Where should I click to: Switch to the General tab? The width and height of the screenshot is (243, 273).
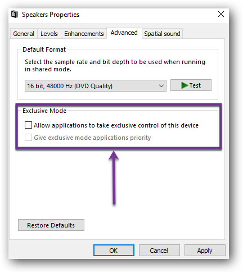tap(24, 34)
